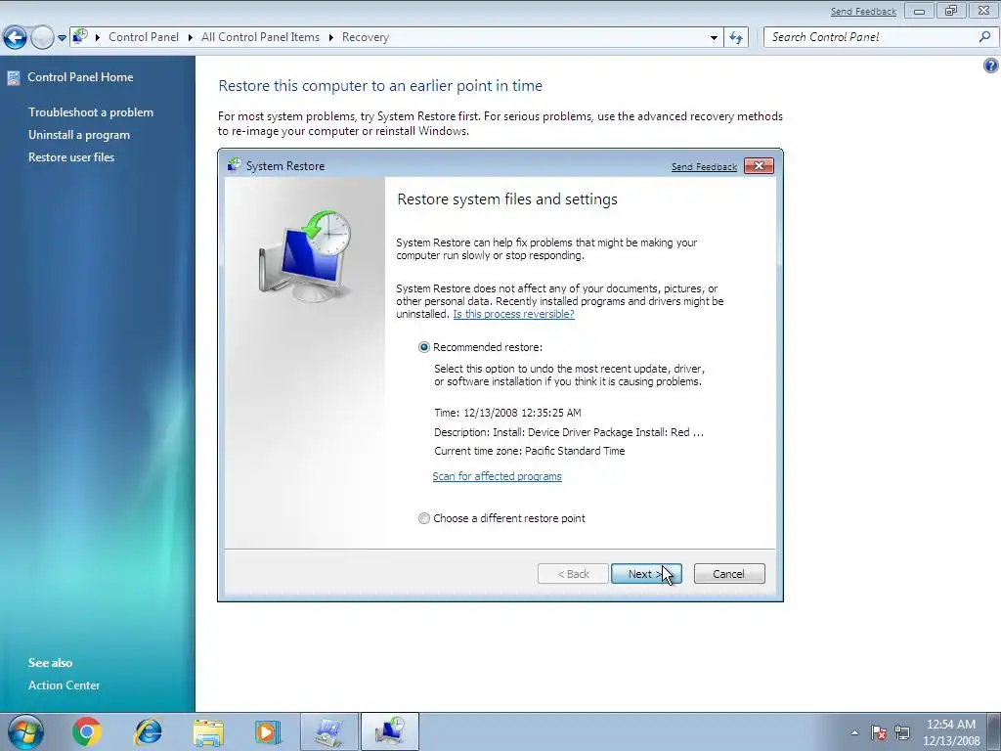1001x751 pixels.
Task: Click Scan for affected programs link
Action: coord(497,476)
